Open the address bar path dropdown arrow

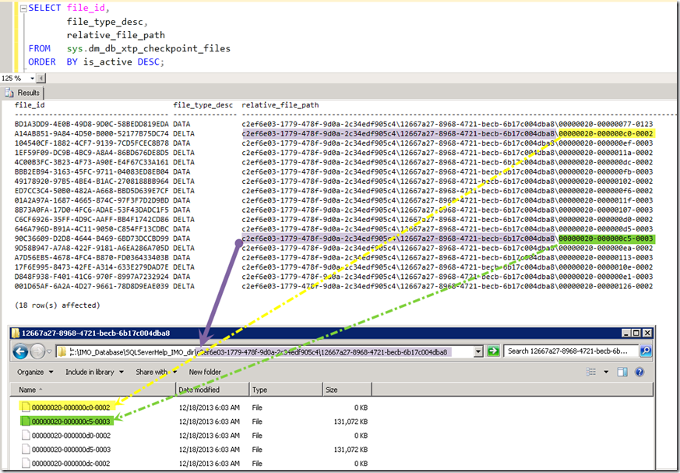[477, 351]
